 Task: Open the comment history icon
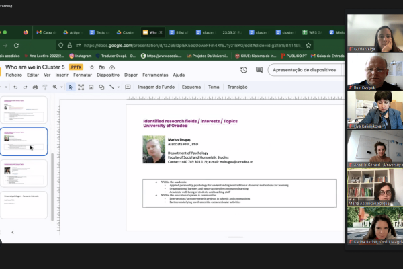[x=259, y=70]
